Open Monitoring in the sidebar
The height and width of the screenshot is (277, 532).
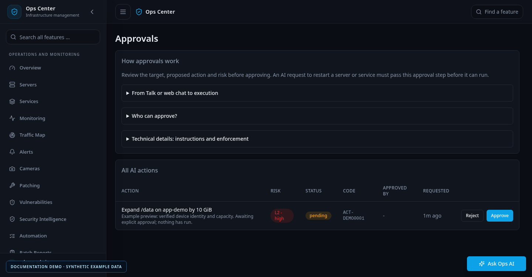(x=53, y=118)
